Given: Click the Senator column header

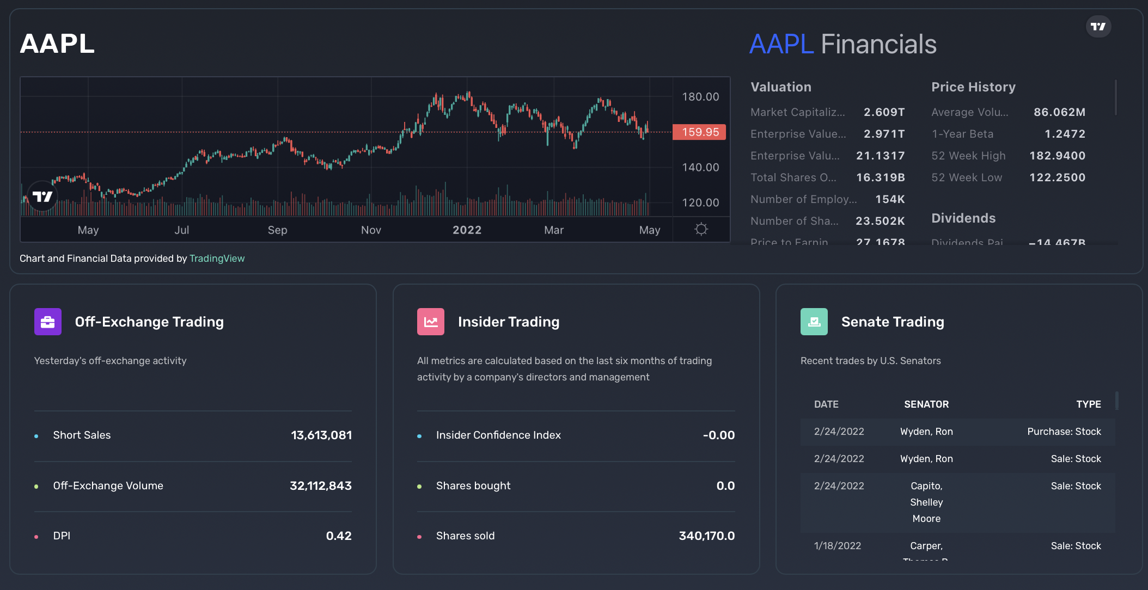Looking at the screenshot, I should [x=926, y=404].
